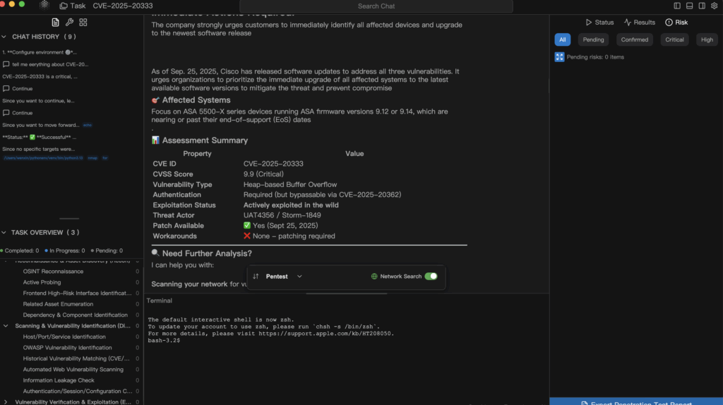723x405 pixels.
Task: Toggle the right sidebar panel layout icon
Action: (703, 6)
